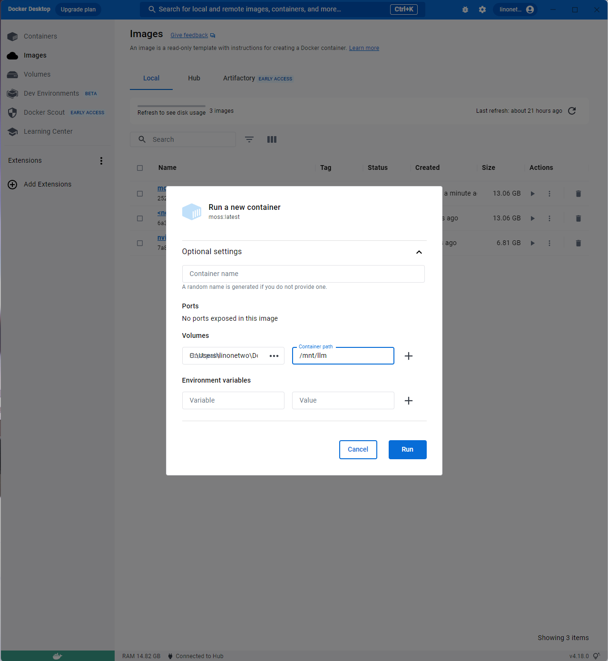Click the Status column header
Viewport: 608px width, 661px height.
click(377, 168)
